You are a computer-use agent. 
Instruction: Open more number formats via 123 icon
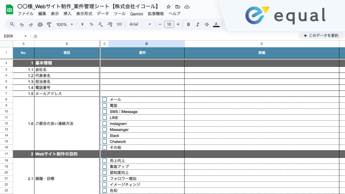[119, 24]
